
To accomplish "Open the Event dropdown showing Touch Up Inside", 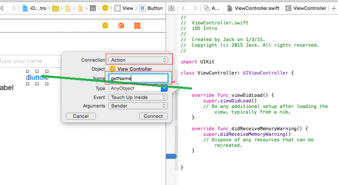I will pyautogui.click(x=138, y=97).
